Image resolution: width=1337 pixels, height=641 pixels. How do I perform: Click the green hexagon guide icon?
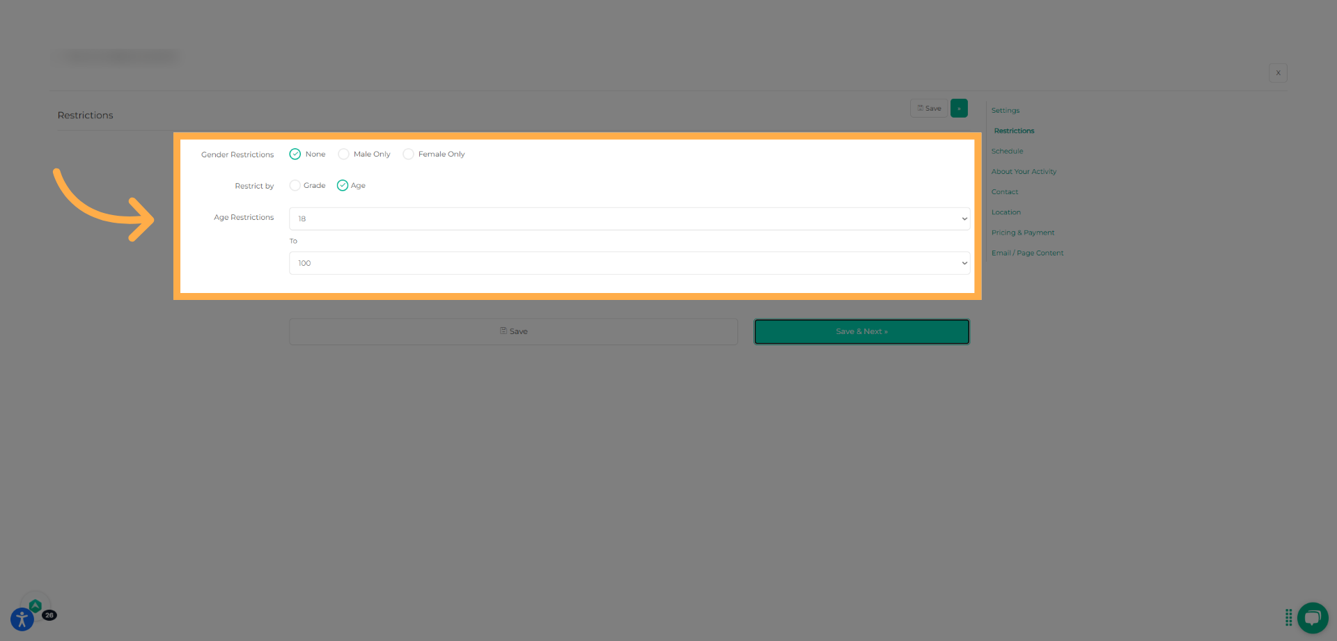click(x=36, y=606)
